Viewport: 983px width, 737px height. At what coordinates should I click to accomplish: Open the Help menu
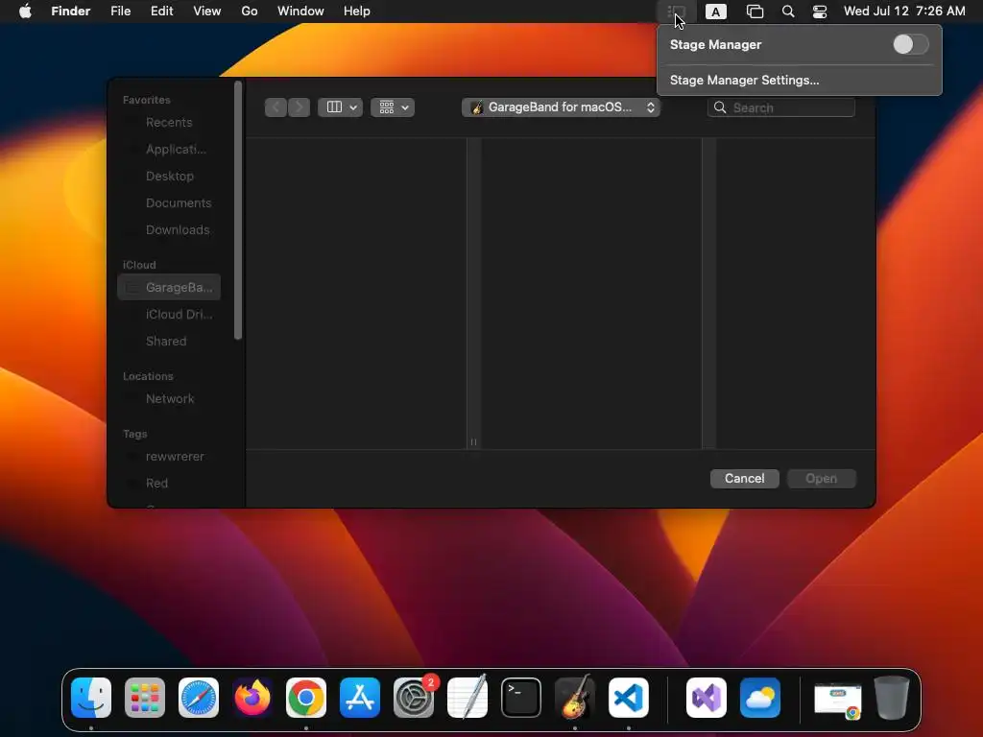[357, 12]
